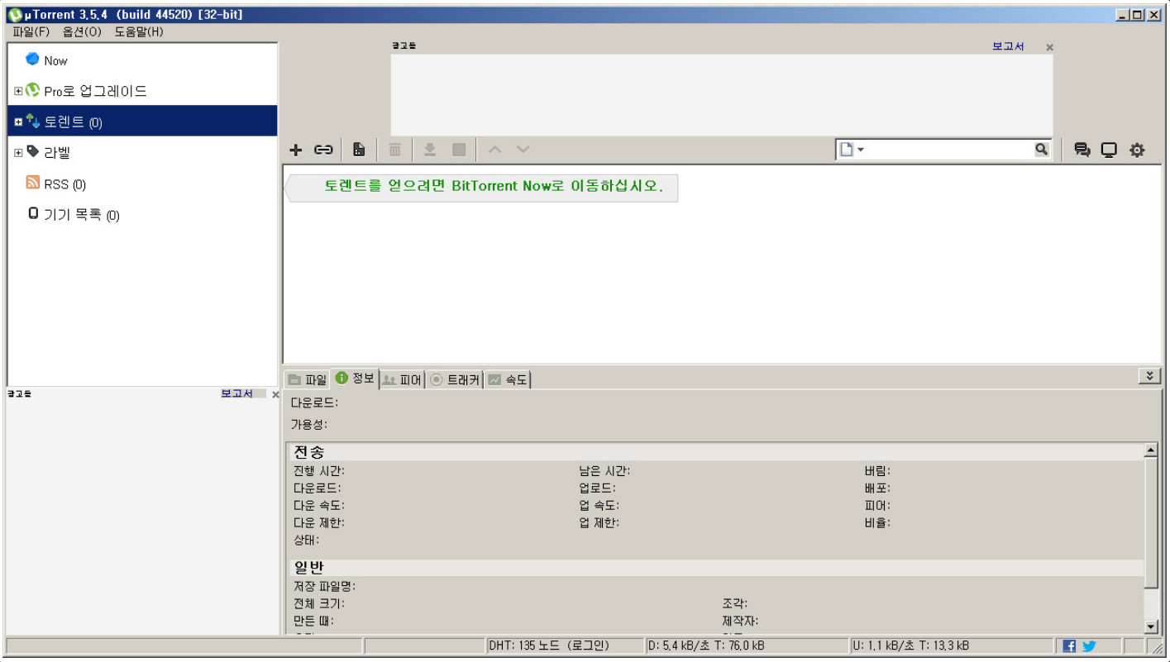Viewport: 1170px width, 662px height.
Task: Select Now item in sidebar
Action: 142,60
